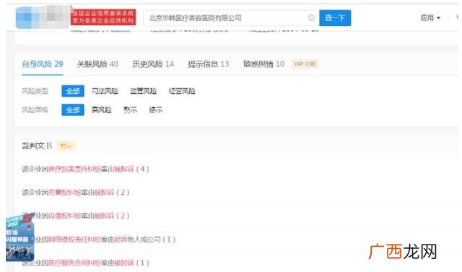Switch to the 敏感舆情 10 tab
Image resolution: width=462 pixels, height=272 pixels.
[263, 64]
